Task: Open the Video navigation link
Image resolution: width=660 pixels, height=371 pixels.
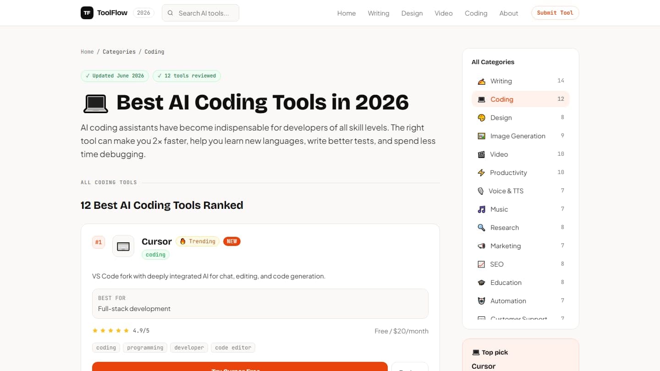Action: coord(444,13)
